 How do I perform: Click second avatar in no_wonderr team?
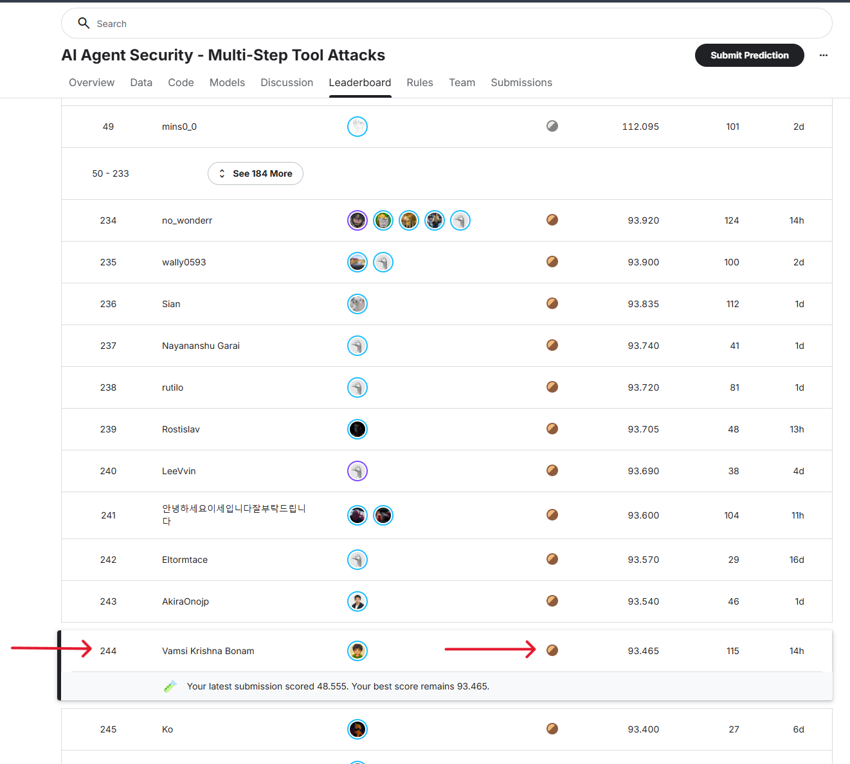pos(383,220)
